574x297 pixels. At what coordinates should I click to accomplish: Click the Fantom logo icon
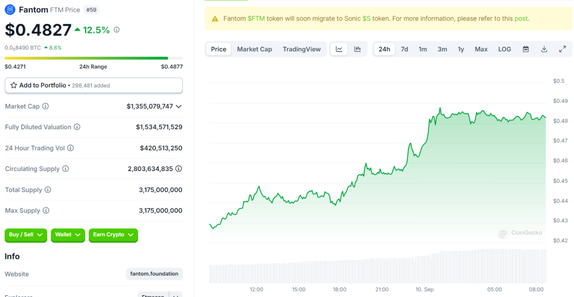10,10
